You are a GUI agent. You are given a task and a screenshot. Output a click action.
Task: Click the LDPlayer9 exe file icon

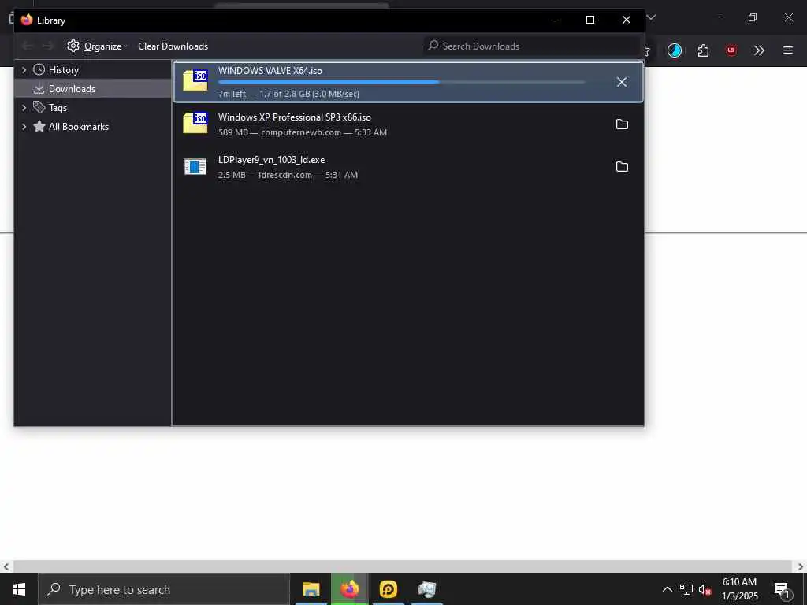coord(195,167)
